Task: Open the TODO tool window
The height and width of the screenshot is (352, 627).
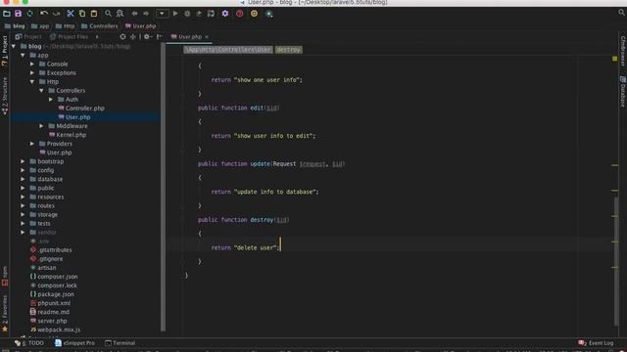Action: 28,343
